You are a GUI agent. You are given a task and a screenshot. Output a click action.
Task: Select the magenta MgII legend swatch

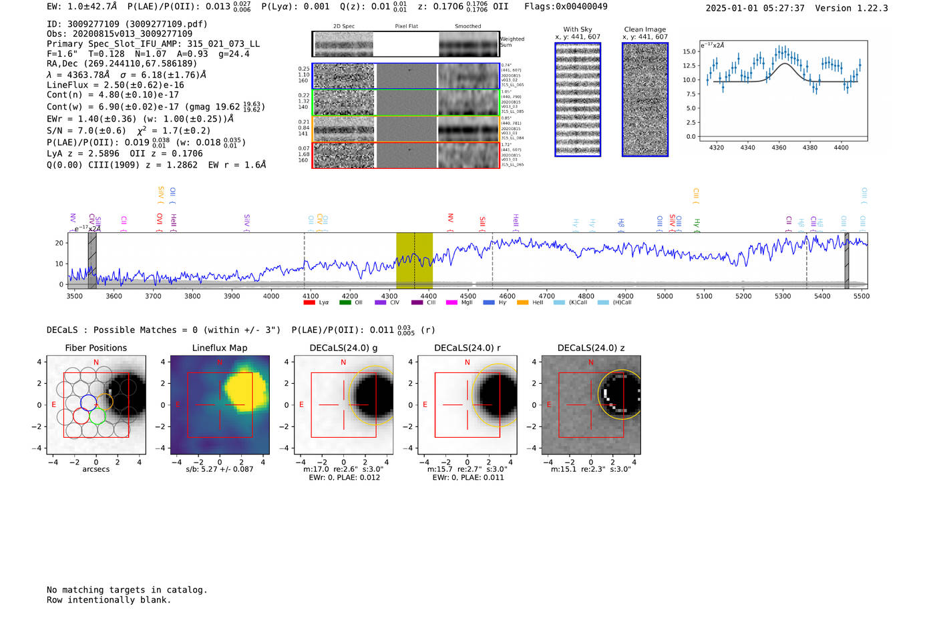click(451, 303)
